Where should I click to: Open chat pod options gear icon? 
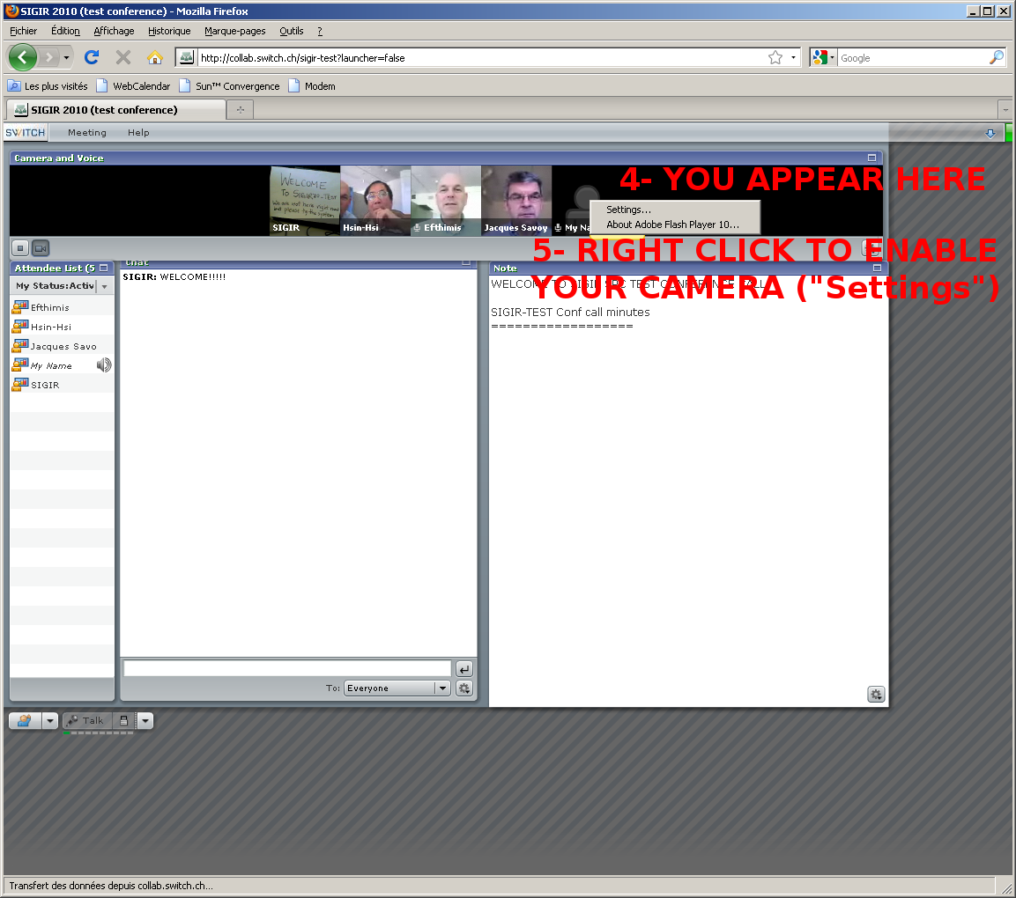pos(464,688)
